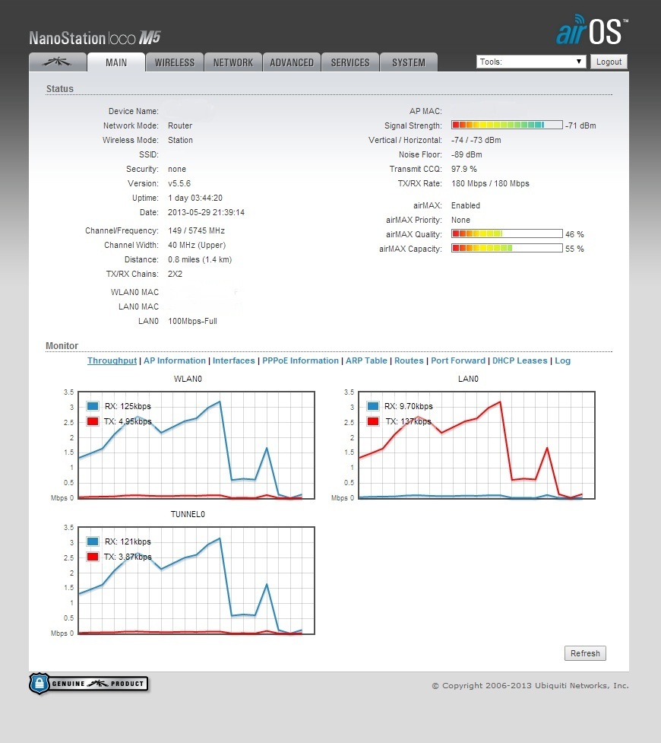Click blue RX legend square in LAN0 graph

point(373,406)
